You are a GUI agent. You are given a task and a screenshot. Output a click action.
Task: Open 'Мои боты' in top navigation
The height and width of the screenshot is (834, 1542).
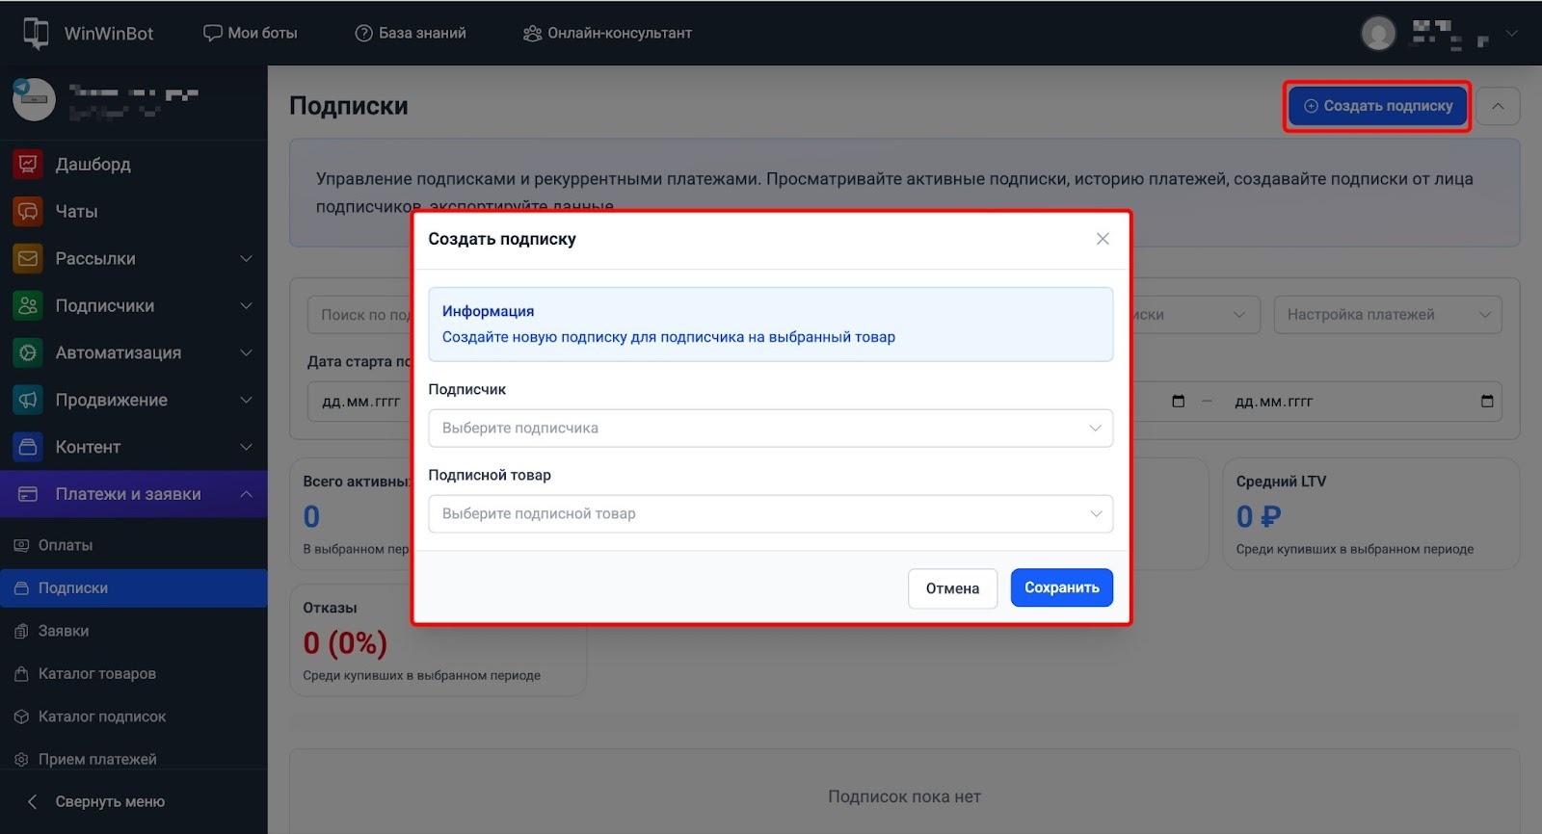(x=251, y=33)
